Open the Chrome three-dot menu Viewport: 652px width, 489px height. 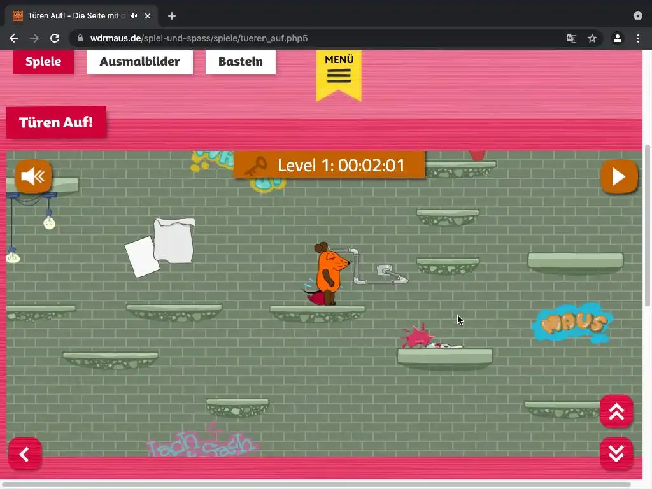pyautogui.click(x=638, y=38)
